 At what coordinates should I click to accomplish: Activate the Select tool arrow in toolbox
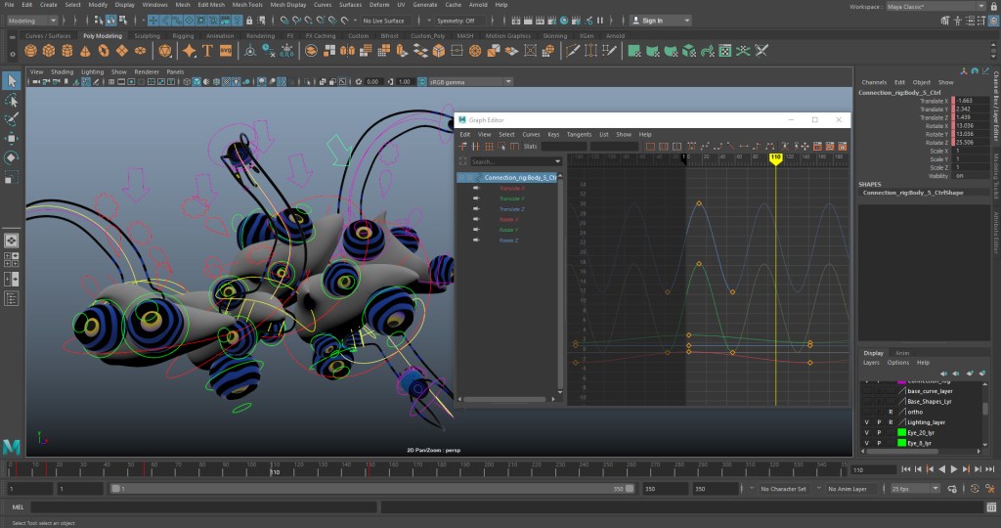(x=11, y=80)
